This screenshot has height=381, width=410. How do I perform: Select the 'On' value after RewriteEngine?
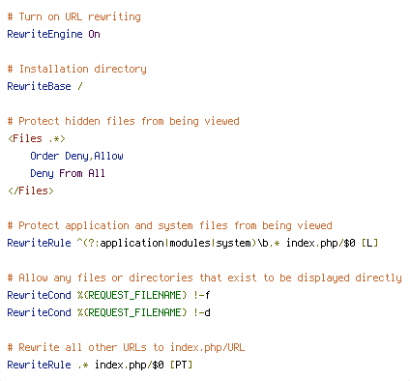(94, 34)
